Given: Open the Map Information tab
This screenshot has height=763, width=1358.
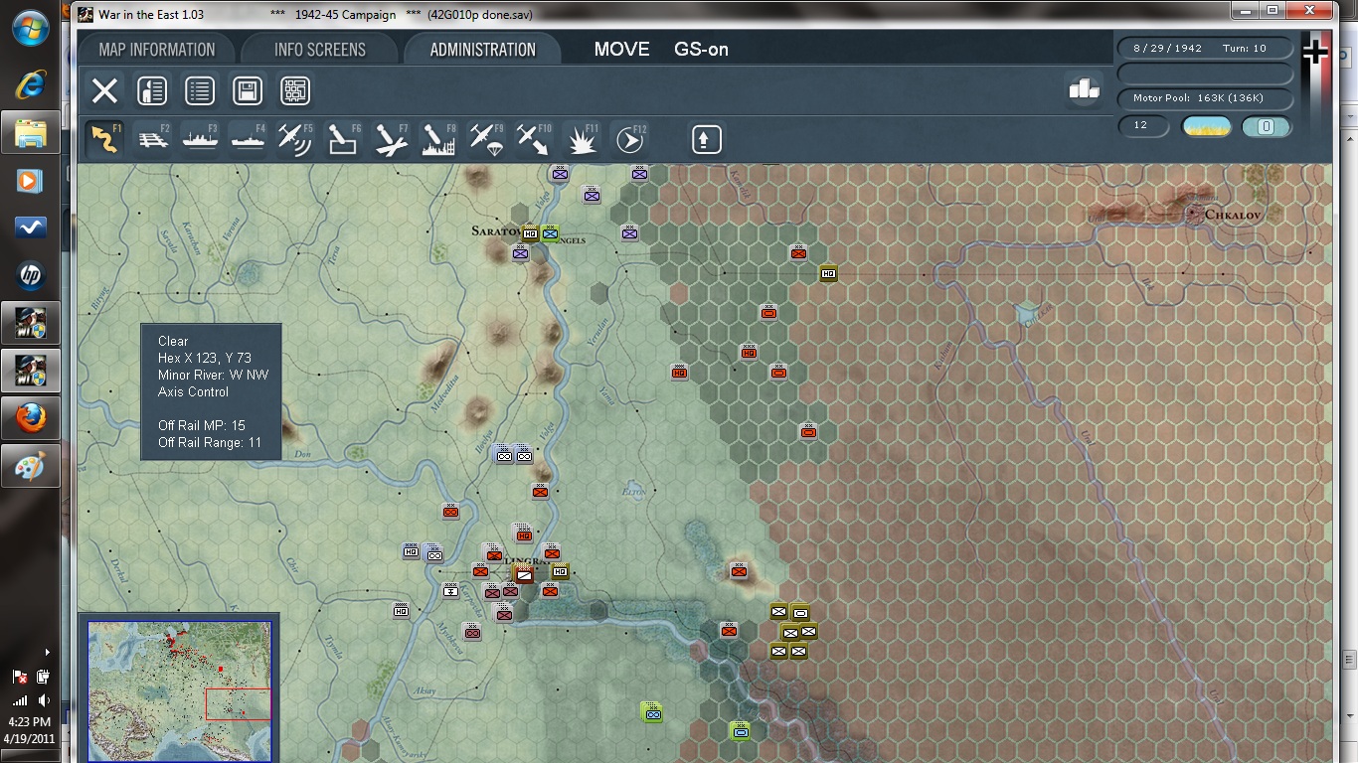Looking at the screenshot, I should coord(157,50).
